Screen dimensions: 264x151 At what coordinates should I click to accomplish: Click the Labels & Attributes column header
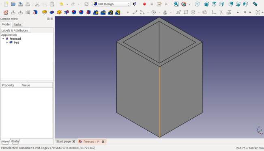15,30
